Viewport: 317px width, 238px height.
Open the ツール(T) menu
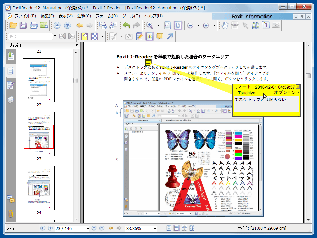(x=131, y=16)
